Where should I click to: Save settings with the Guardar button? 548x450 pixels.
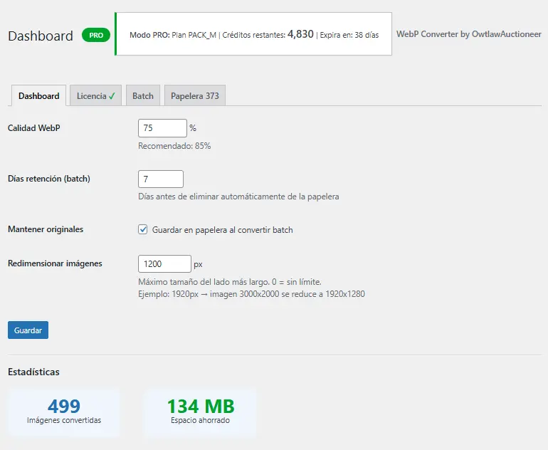click(x=28, y=330)
